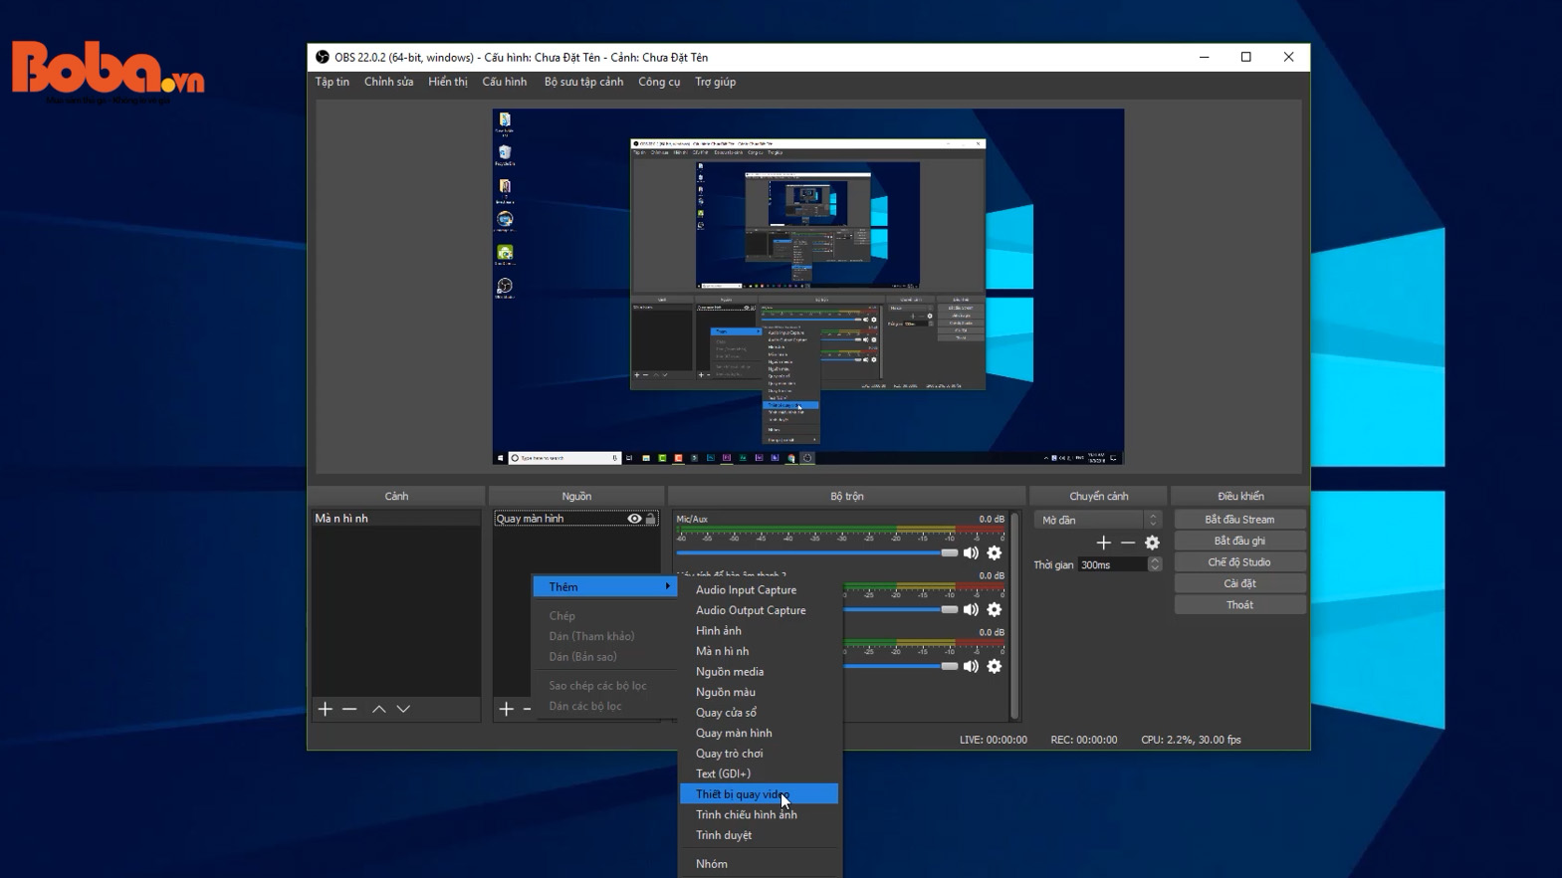Select Nguồn media source type

tap(759, 671)
